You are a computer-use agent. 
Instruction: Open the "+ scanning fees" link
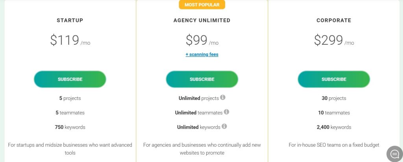202,55
